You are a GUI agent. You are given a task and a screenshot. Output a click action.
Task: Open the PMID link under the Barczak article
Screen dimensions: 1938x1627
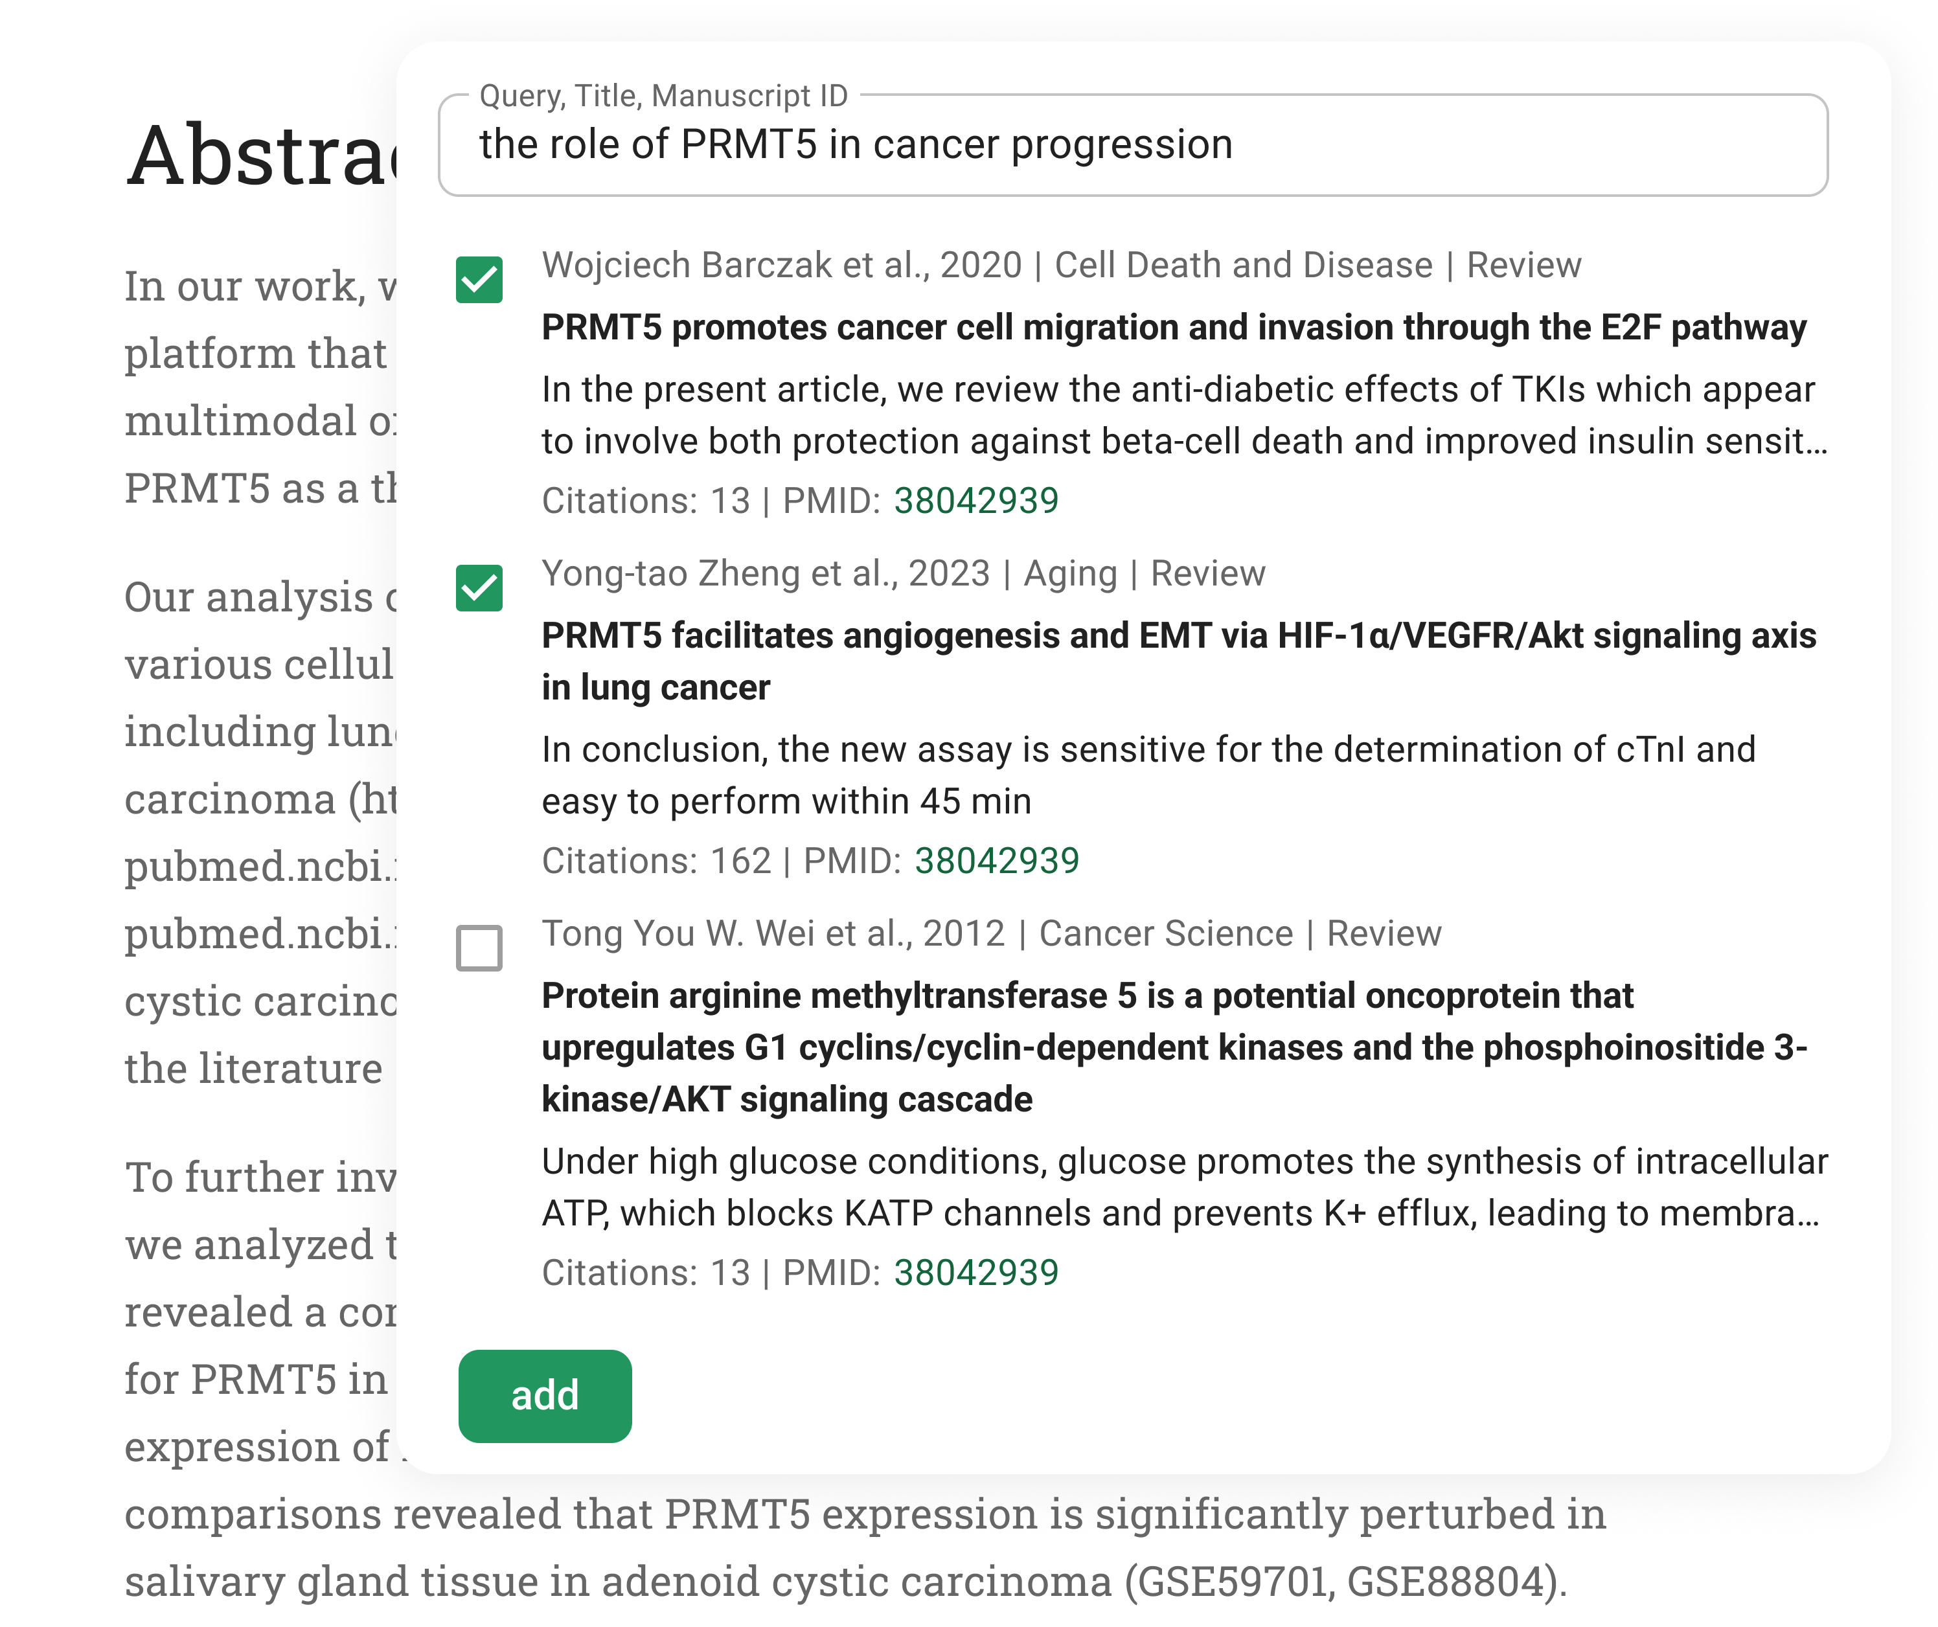[975, 501]
